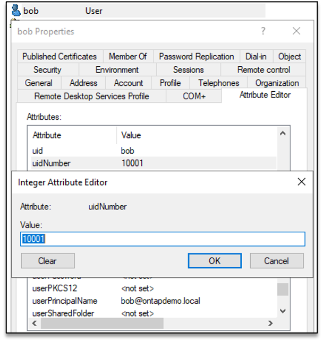
Task: Select the bob user icon
Action: (16, 11)
